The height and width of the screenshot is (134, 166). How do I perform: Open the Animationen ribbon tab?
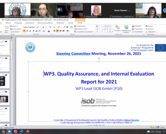pyautogui.click(x=30, y=23)
